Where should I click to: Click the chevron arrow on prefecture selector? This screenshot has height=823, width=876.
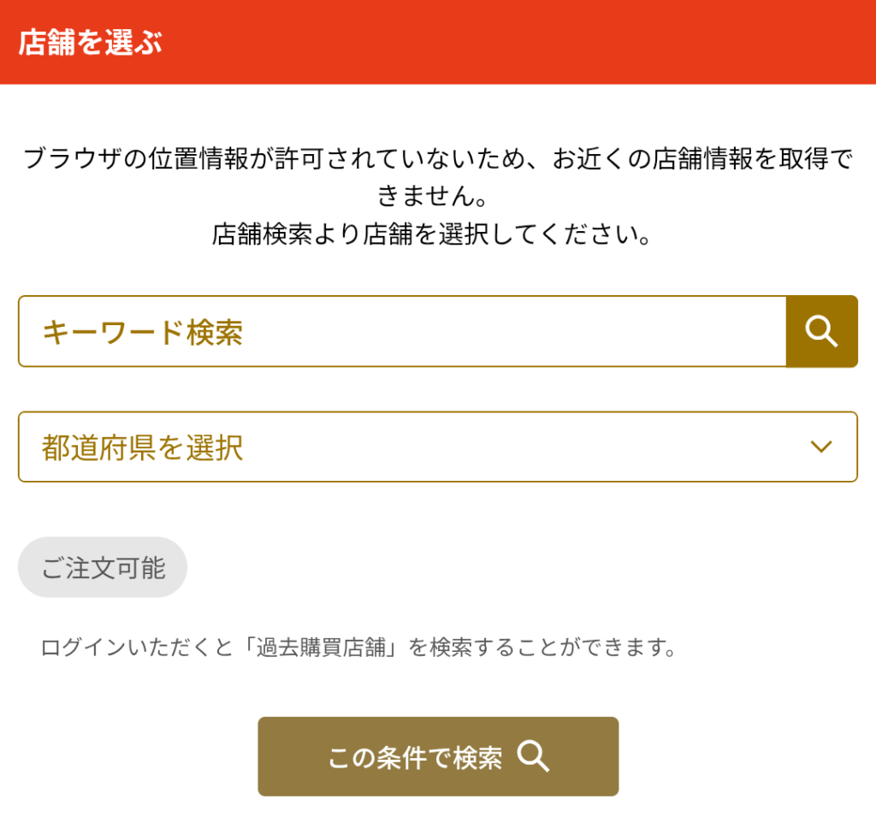[821, 447]
